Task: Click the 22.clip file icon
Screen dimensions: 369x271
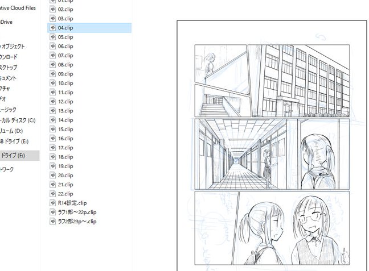Action: click(x=53, y=194)
